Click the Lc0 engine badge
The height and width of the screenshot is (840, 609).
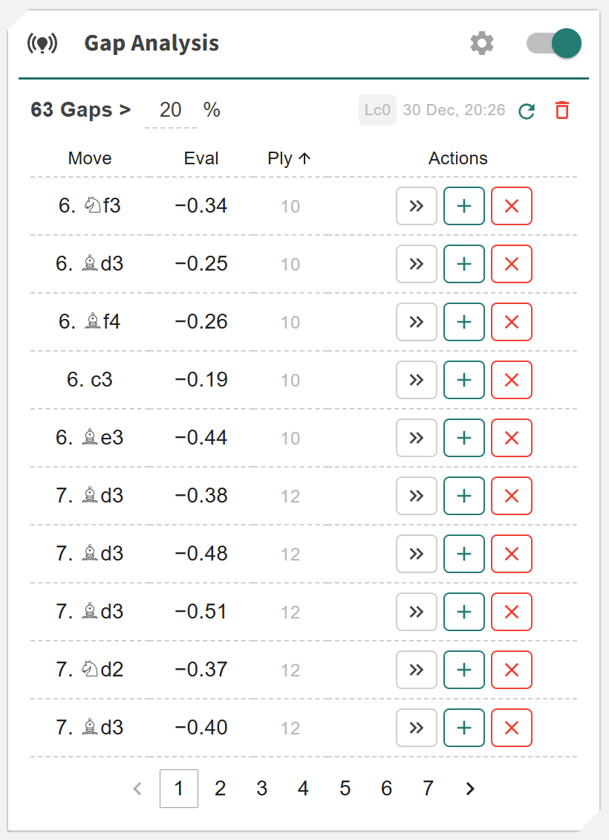coord(377,110)
